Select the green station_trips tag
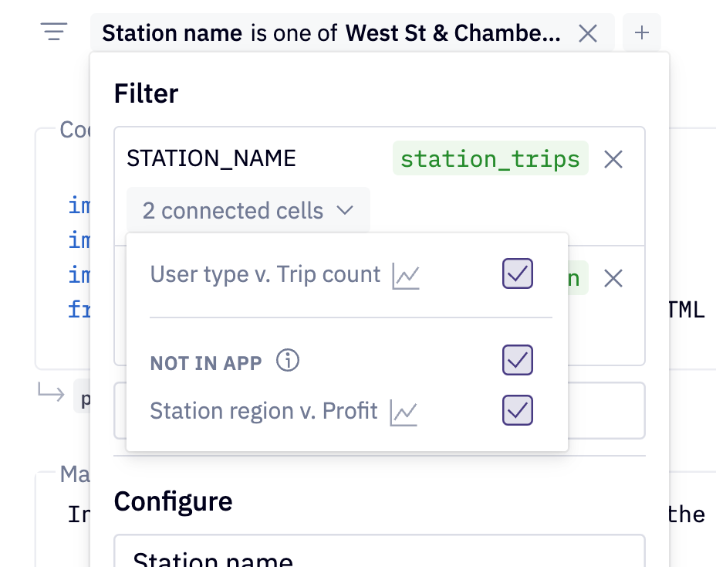The width and height of the screenshot is (716, 567). [490, 159]
